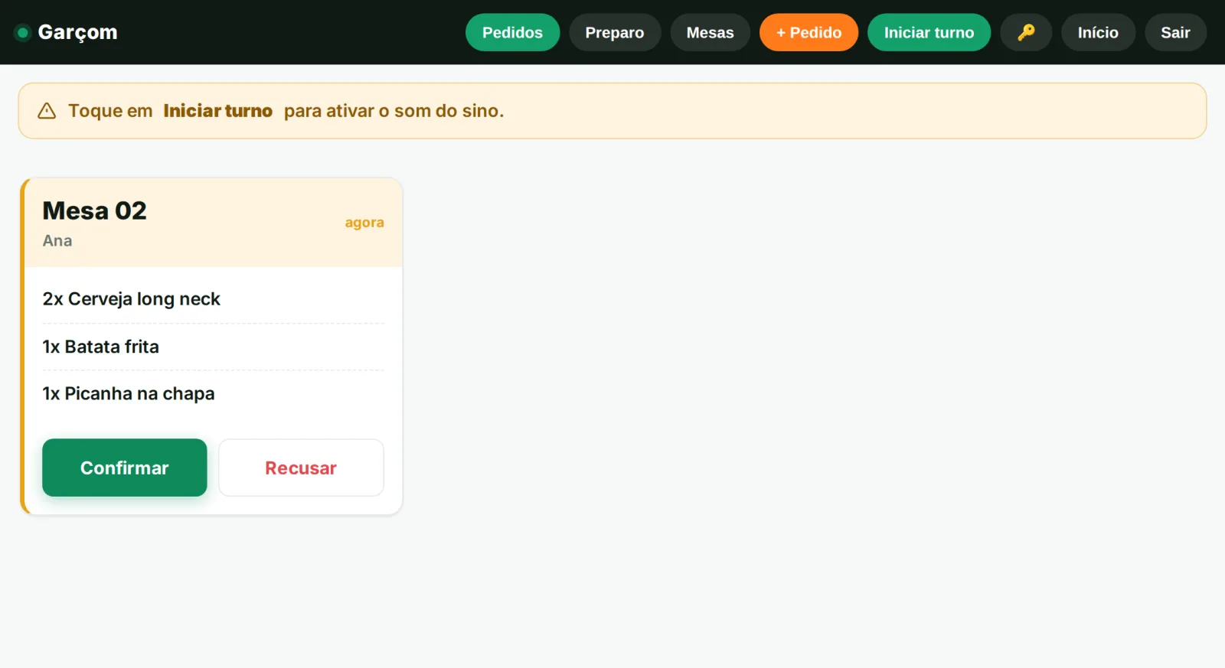Start the shift with Iniciar turno

point(929,32)
